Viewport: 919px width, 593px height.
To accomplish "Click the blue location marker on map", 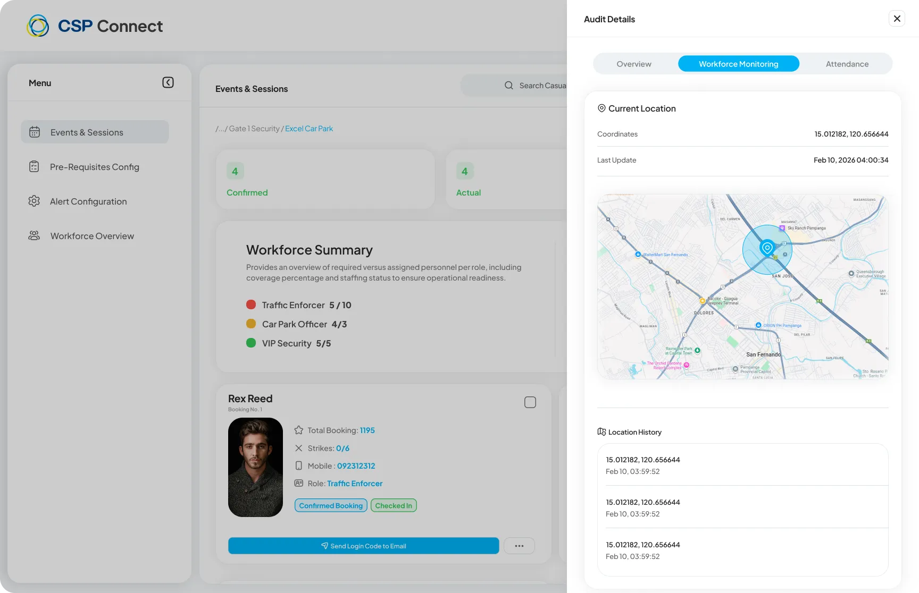I will pos(767,248).
